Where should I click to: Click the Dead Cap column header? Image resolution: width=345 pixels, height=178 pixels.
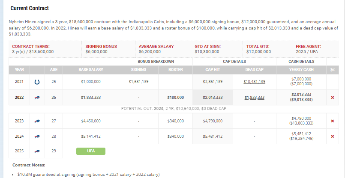pyautogui.click(x=254, y=70)
